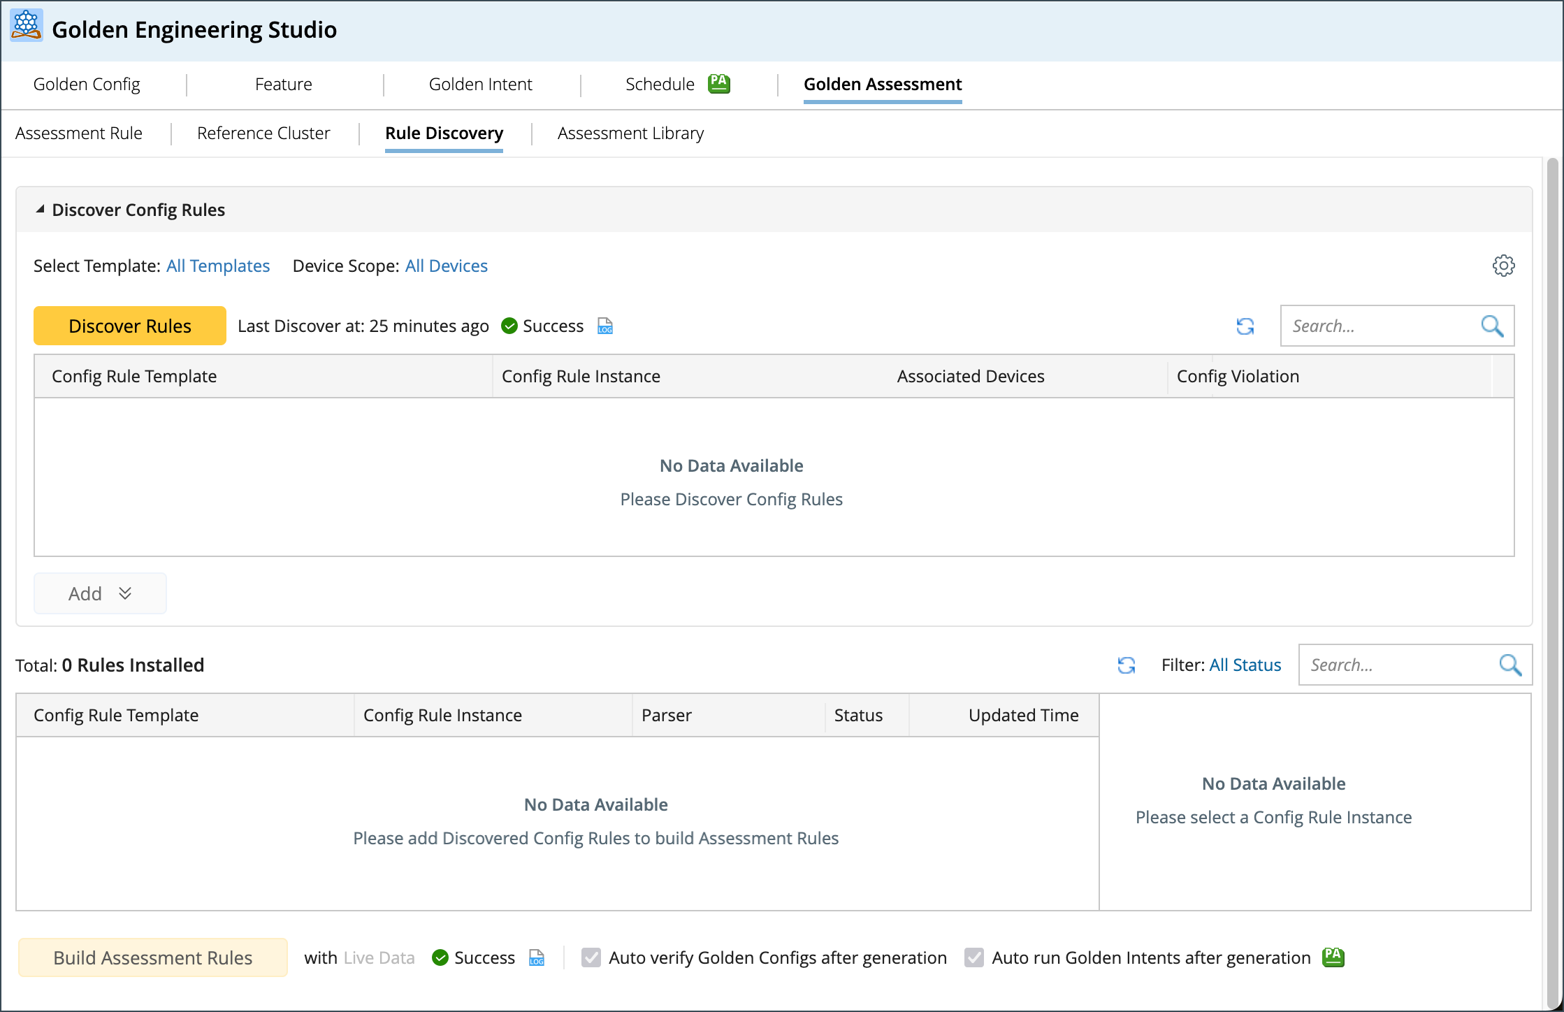Collapse the Discover Config Rules section
Screen dimensions: 1564x1012
pos(41,210)
